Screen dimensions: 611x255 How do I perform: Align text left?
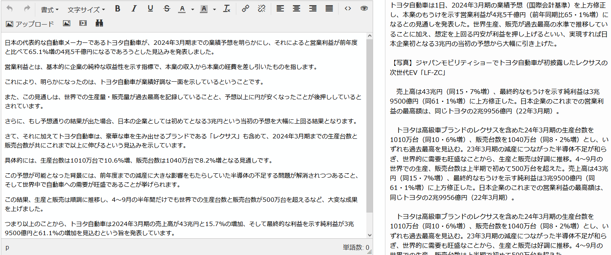point(280,9)
